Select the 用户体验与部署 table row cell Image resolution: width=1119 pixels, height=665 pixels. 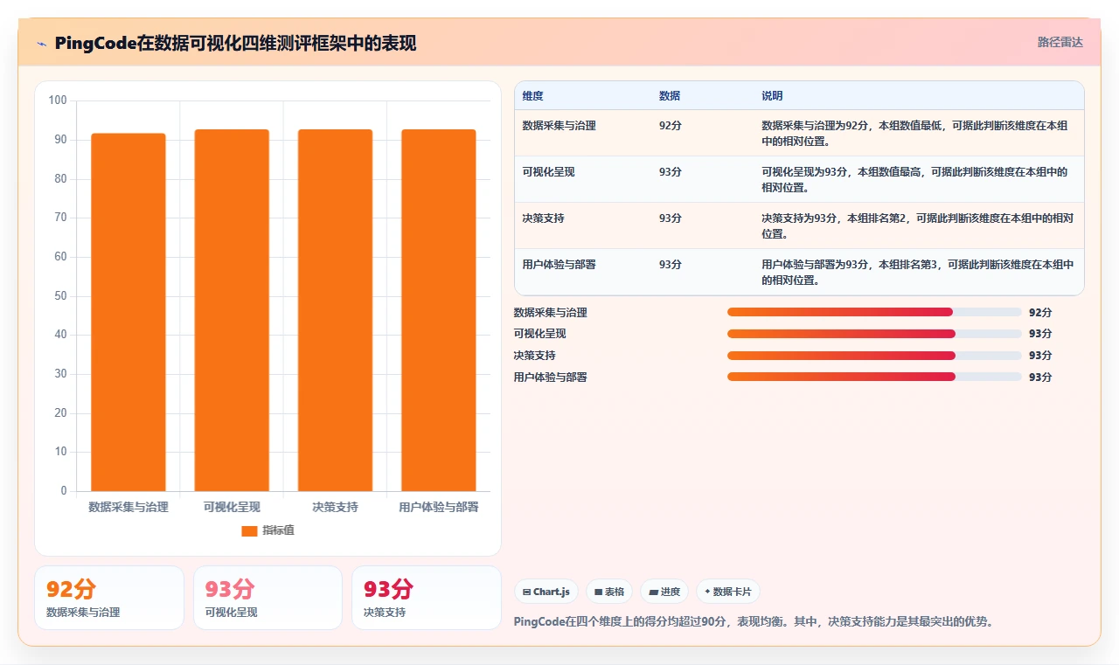tap(559, 265)
